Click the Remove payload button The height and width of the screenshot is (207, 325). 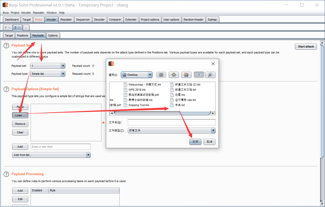(x=20, y=124)
